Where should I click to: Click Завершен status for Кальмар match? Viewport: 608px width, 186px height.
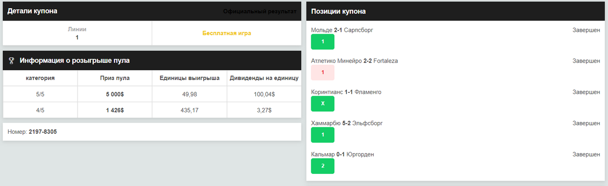point(586,154)
